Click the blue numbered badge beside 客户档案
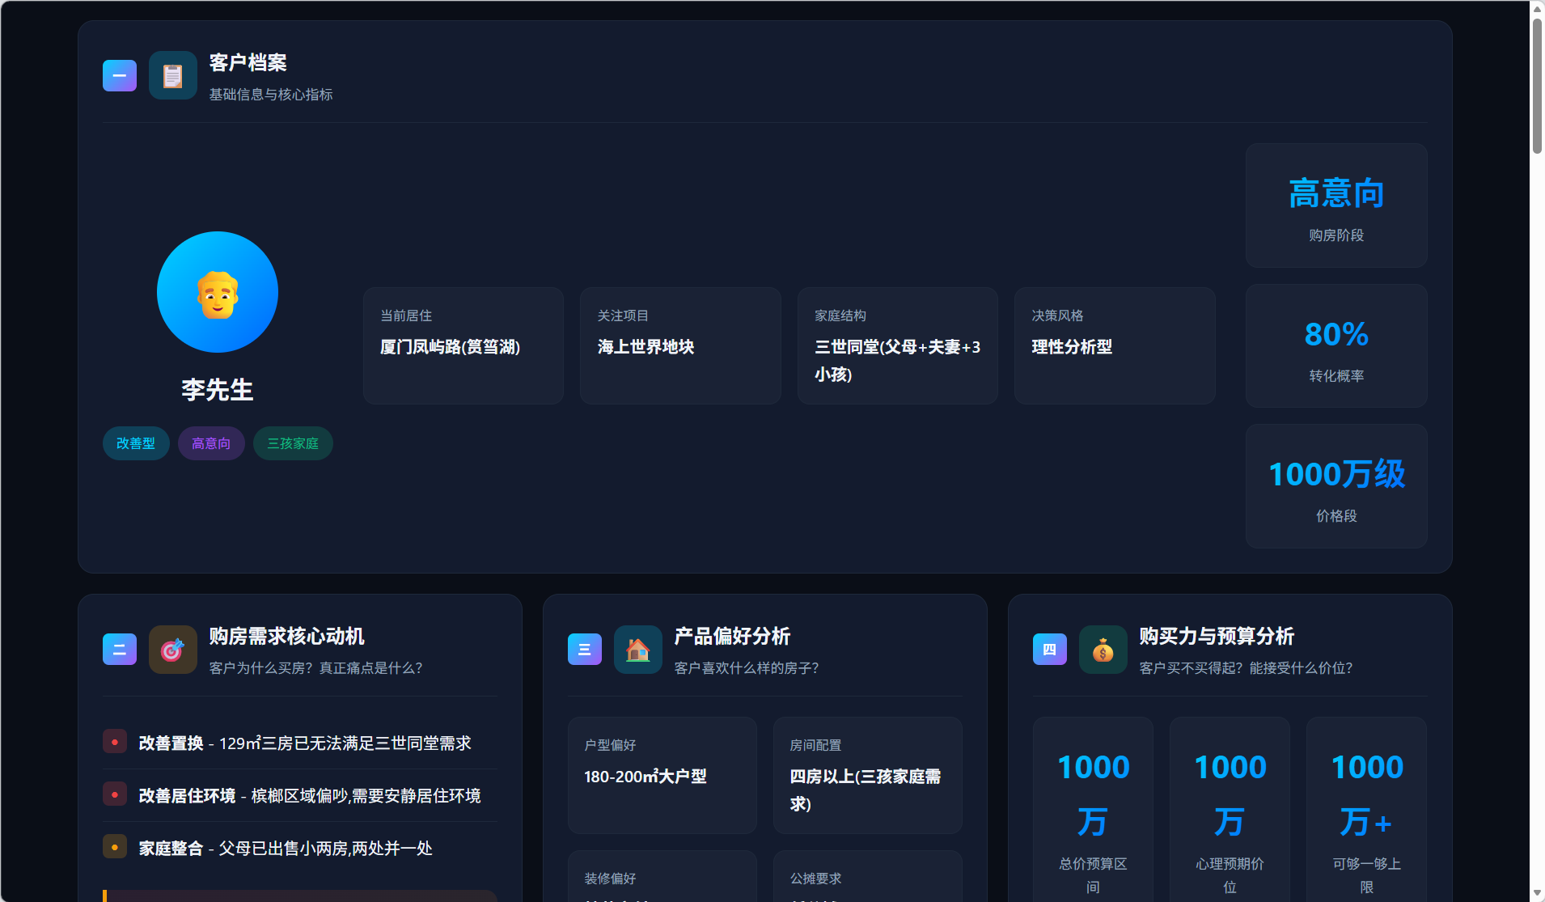 tap(119, 74)
